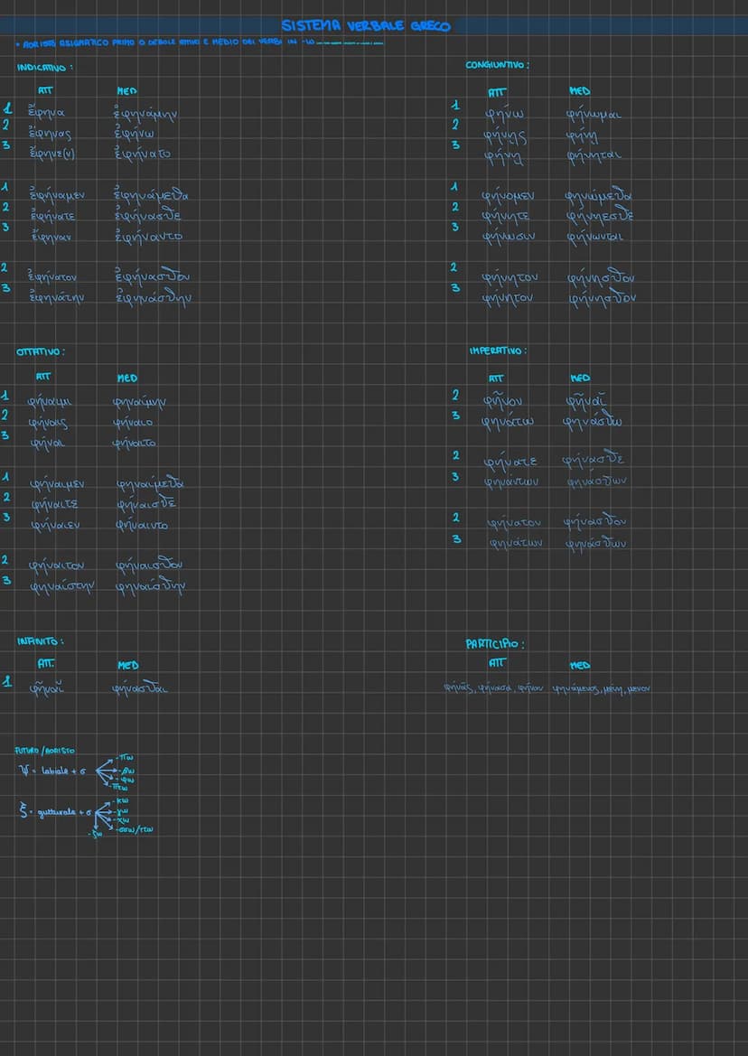The image size is (748, 1056).
Task: Click the PARTICIPIO heading
Action: coord(495,644)
